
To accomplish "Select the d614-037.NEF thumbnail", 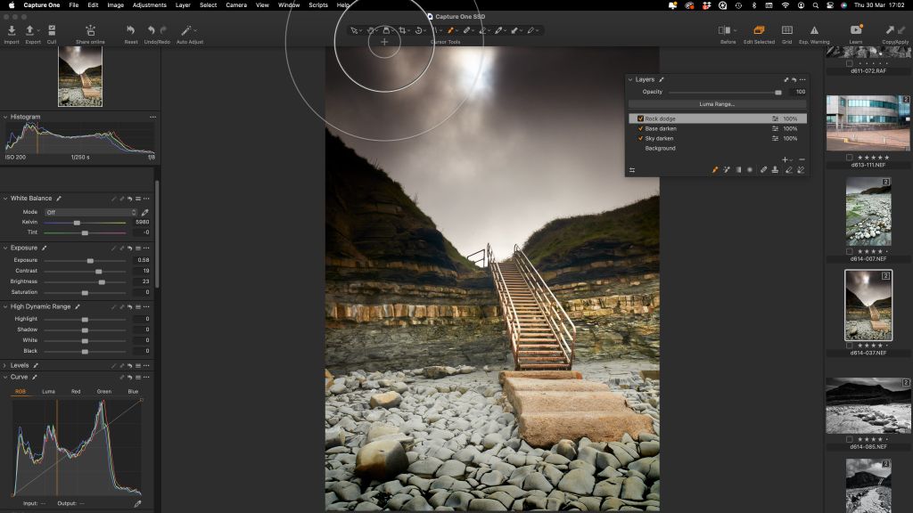I will [x=868, y=303].
